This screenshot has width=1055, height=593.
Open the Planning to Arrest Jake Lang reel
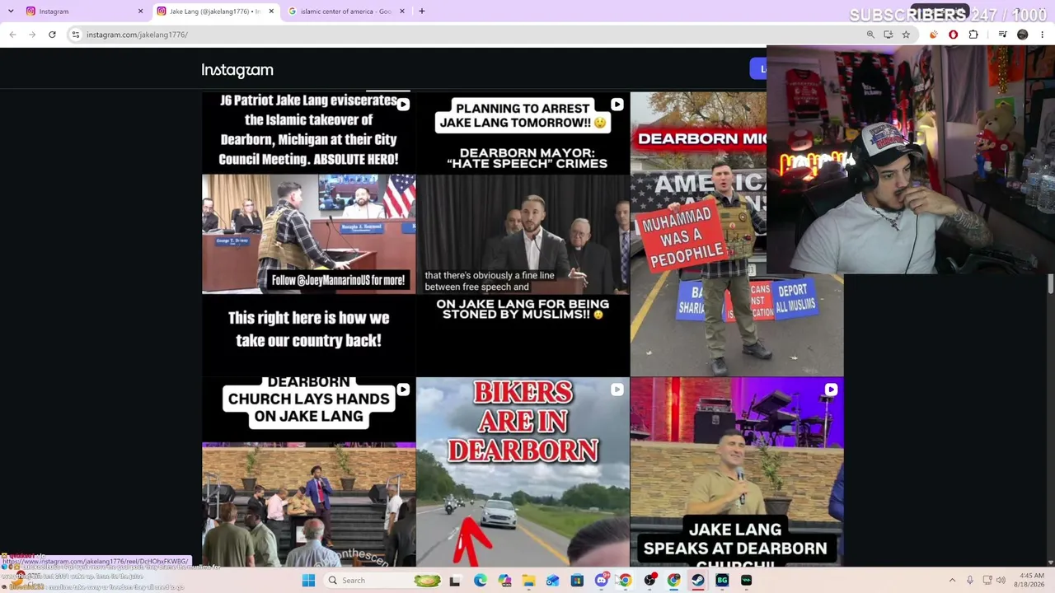click(523, 234)
